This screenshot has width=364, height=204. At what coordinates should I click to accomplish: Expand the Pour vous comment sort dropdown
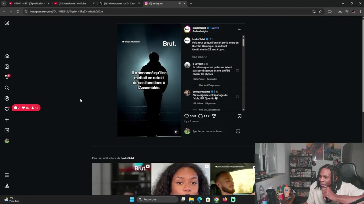point(199,57)
